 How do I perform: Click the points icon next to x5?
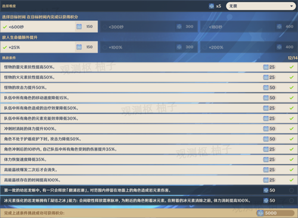(x=212, y=6)
